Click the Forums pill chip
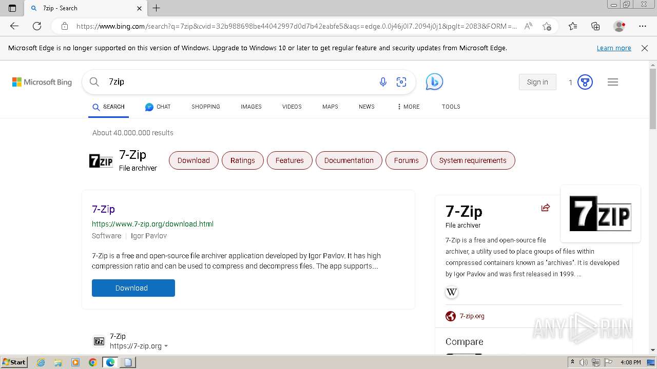Screen dimensions: 657x369 tap(407, 160)
